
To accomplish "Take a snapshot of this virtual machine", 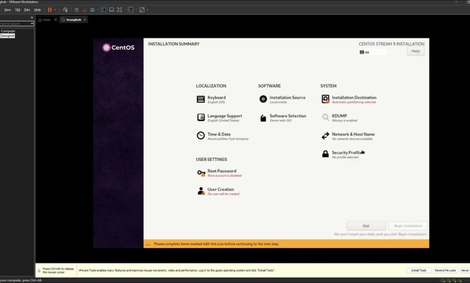I will click(x=77, y=10).
